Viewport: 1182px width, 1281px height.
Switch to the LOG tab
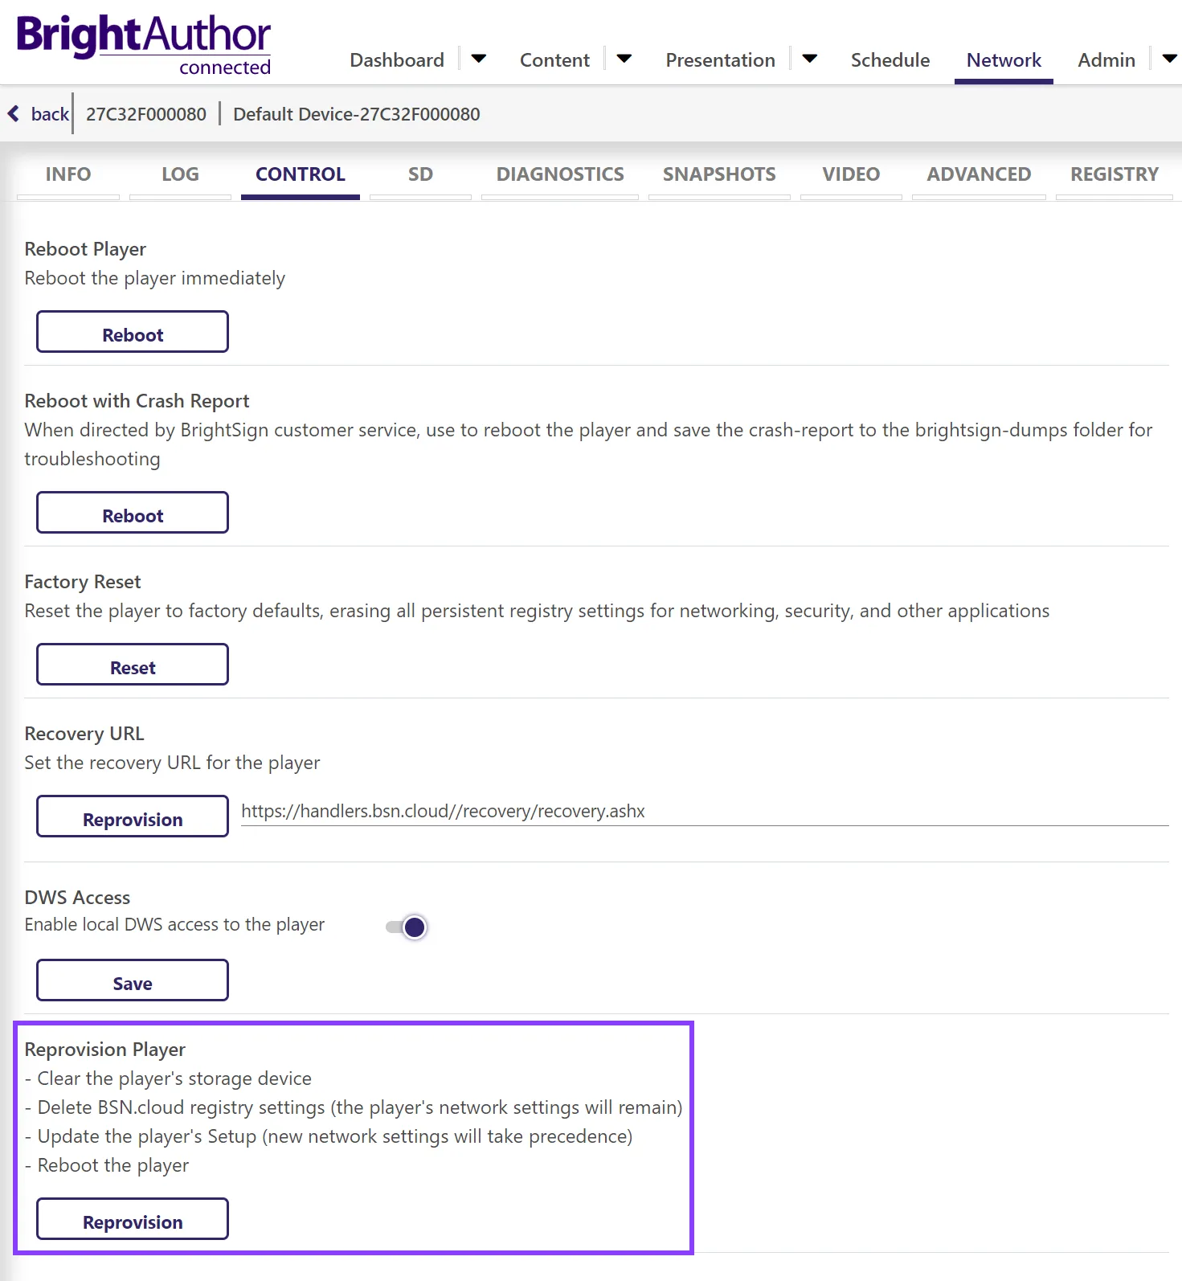click(x=180, y=174)
